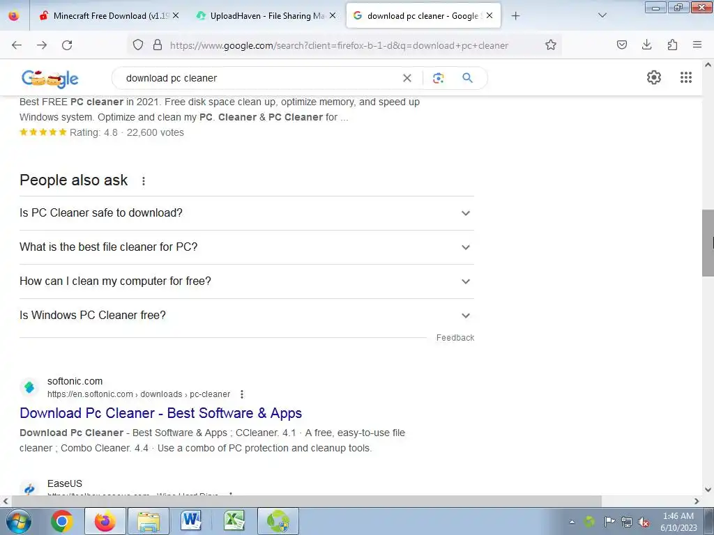The image size is (714, 535).
Task: Reload the current page
Action: click(x=67, y=45)
